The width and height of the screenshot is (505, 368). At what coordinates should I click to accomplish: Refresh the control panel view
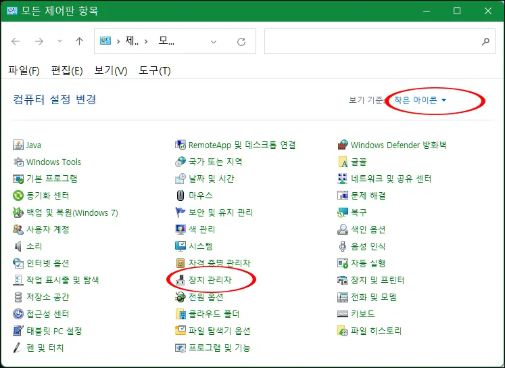pos(241,41)
